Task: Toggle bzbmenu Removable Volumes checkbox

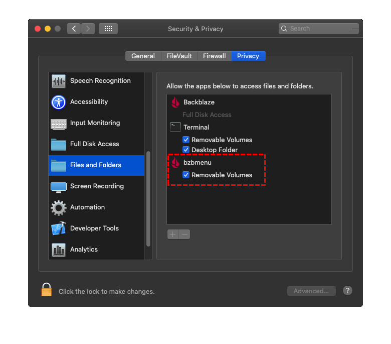Action: click(x=186, y=175)
